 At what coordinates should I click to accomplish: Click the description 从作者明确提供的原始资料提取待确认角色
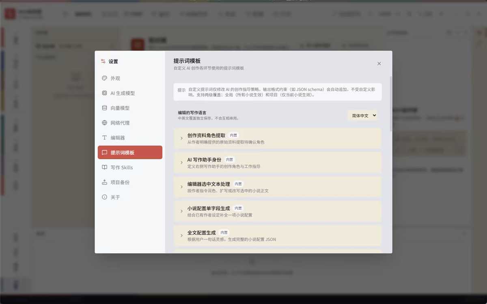(x=226, y=142)
